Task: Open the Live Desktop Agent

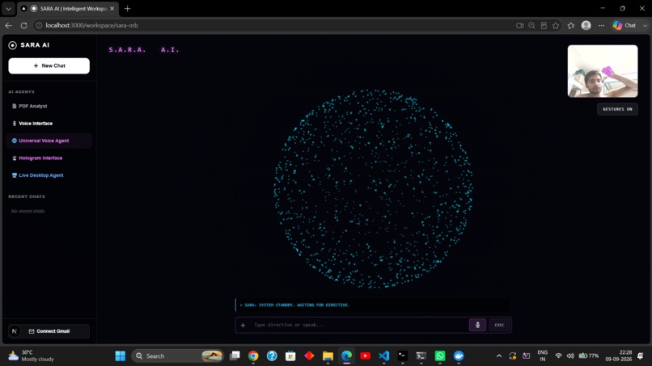Action: pyautogui.click(x=49, y=175)
